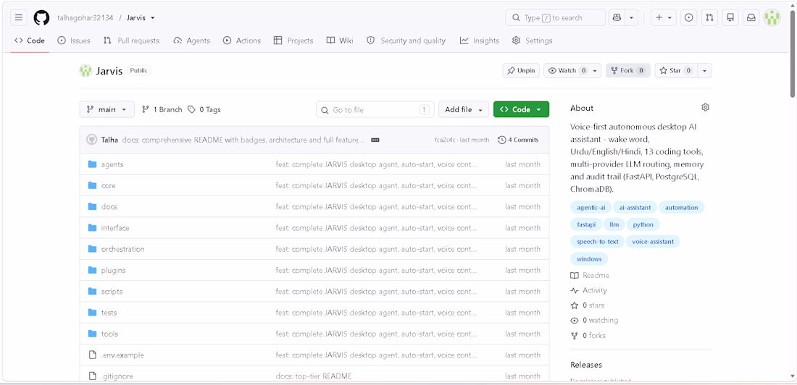
Task: Switch to the Agents tab
Action: (191, 41)
